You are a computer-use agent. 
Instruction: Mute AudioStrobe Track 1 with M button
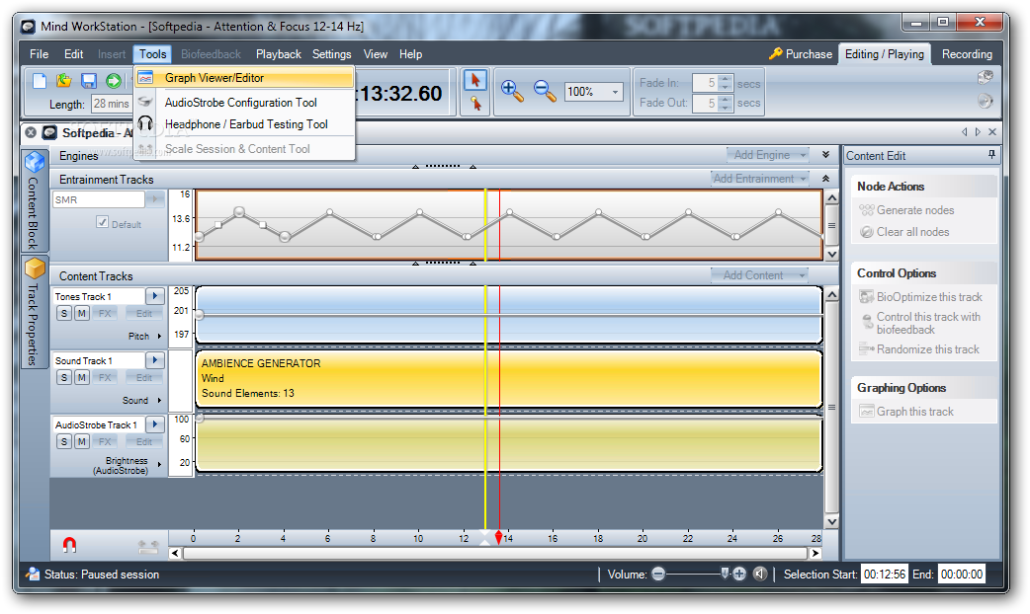(81, 442)
